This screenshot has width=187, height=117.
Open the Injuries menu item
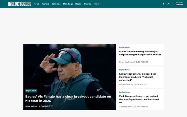coord(88,4)
